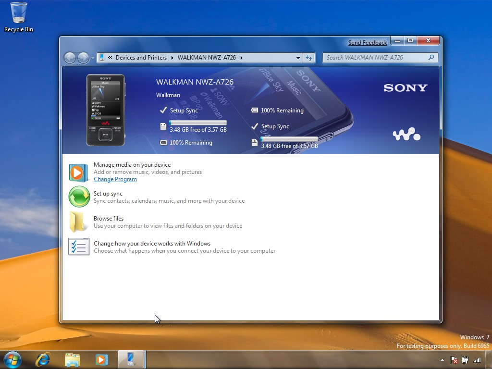Open Internet Explorer from the taskbar
This screenshot has width=492, height=369.
click(42, 359)
